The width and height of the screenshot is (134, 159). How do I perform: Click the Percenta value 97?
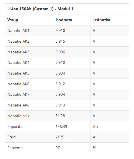58,148
